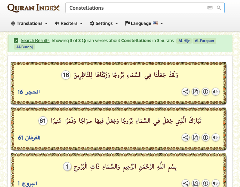Show info for Al-Hijr verse 16
This screenshot has height=187, width=240.
(x=206, y=92)
